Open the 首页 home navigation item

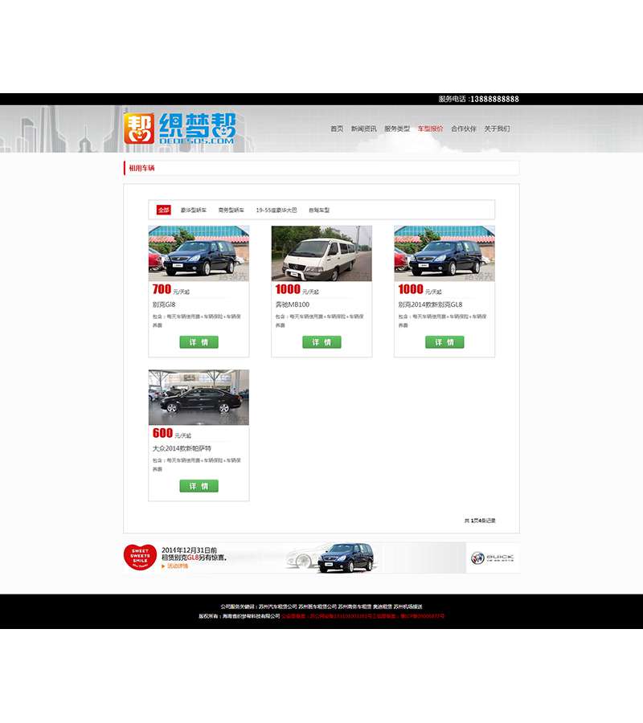337,129
